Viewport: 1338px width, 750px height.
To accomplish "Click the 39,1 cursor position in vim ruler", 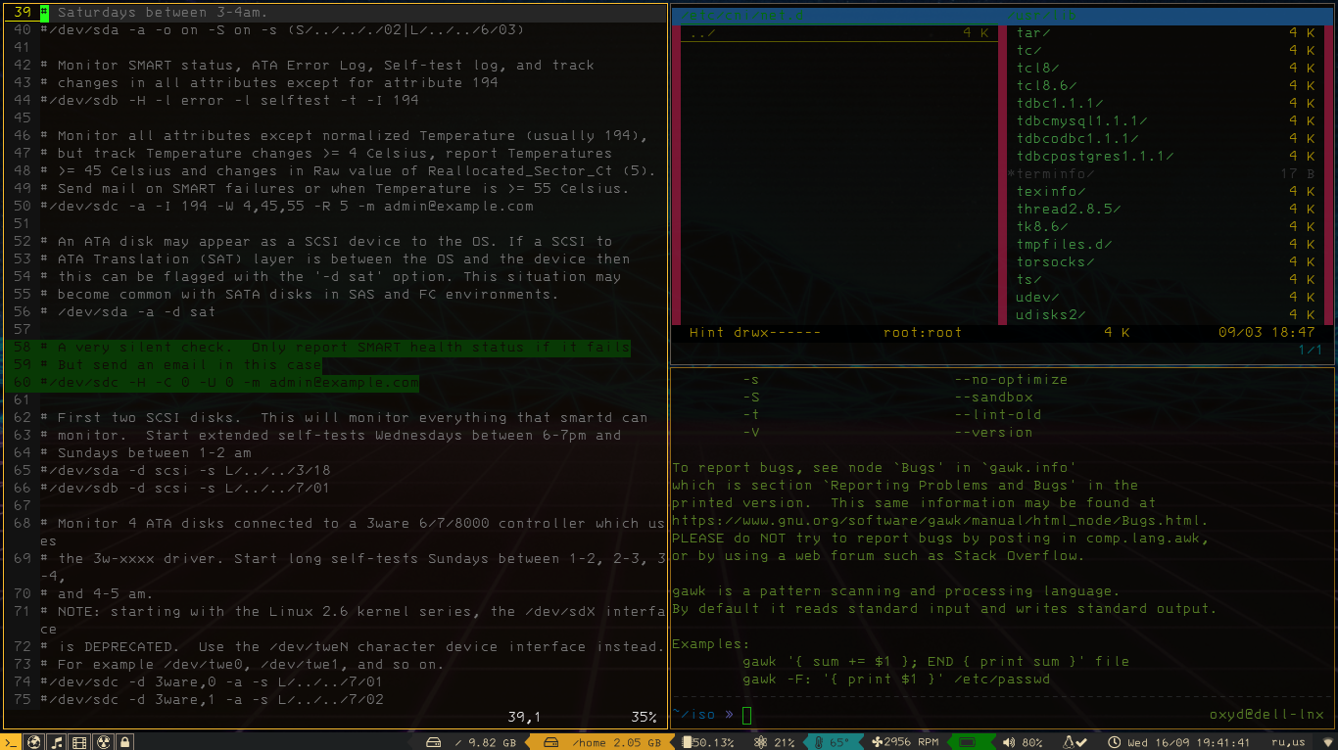I will (524, 717).
